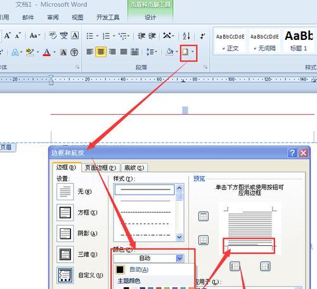The height and width of the screenshot is (289, 317).
Task: Select the 方框 border setting
Action: click(65, 212)
